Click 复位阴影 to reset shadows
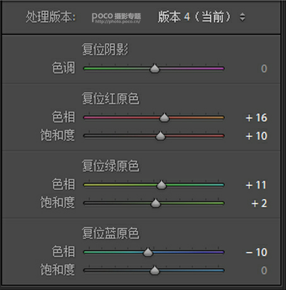This screenshot has width=286, height=290. 105,49
